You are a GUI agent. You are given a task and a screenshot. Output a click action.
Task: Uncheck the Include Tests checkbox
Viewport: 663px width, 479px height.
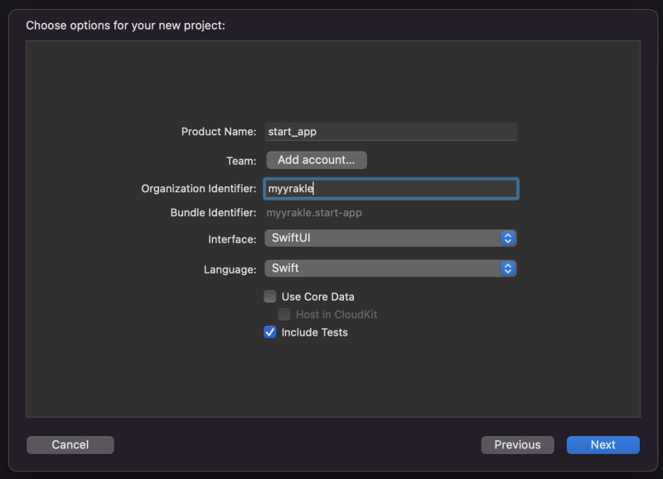pos(270,332)
